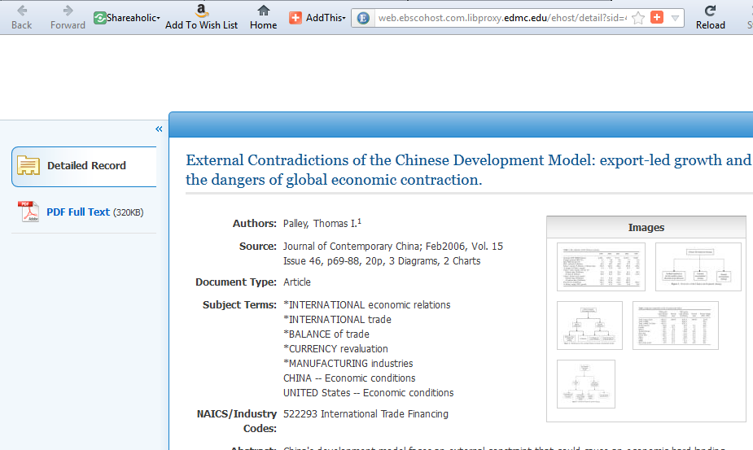Viewport: 753px width, 450px height.
Task: Bookmark this page with the star icon
Action: pyautogui.click(x=638, y=18)
